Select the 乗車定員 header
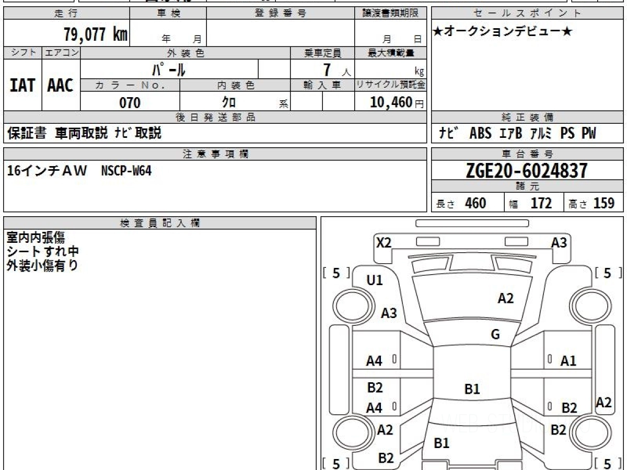627x470 pixels. [322, 53]
